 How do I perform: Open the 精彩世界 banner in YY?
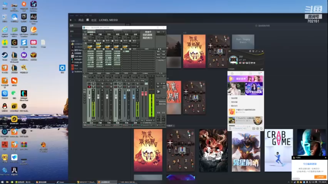tap(245, 79)
